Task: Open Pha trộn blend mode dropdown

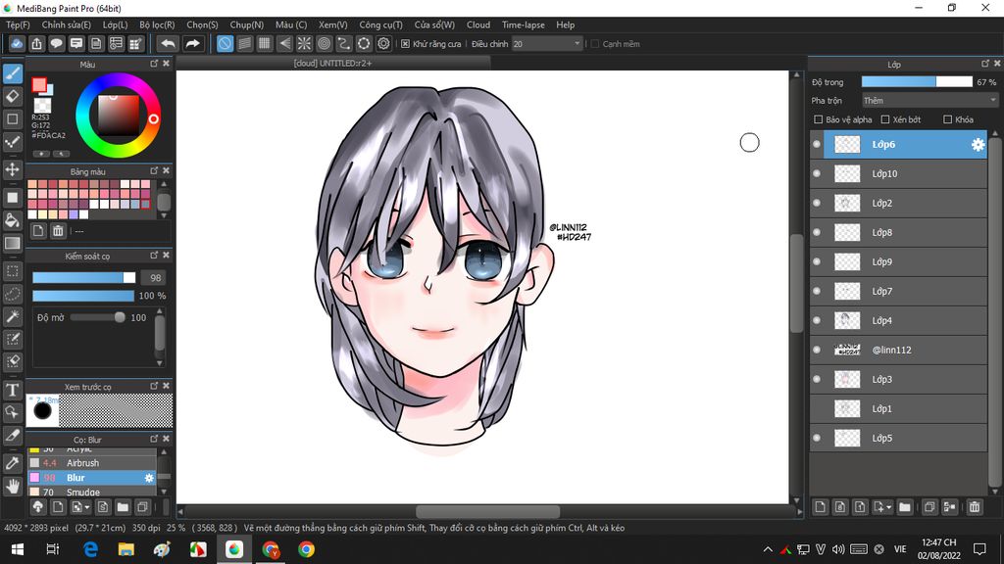Action: (x=929, y=101)
